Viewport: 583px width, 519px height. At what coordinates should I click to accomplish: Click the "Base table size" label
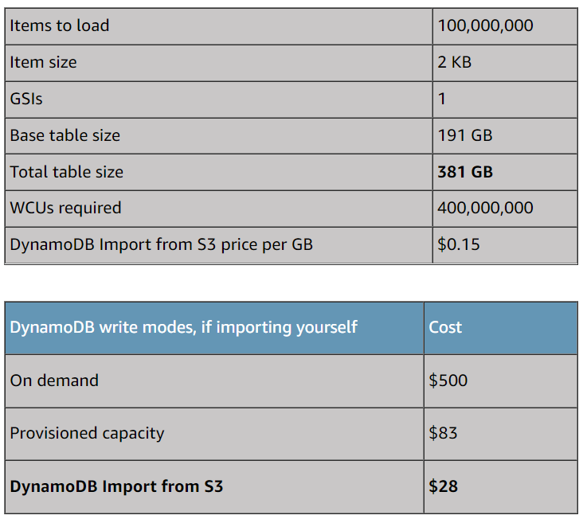(x=65, y=135)
